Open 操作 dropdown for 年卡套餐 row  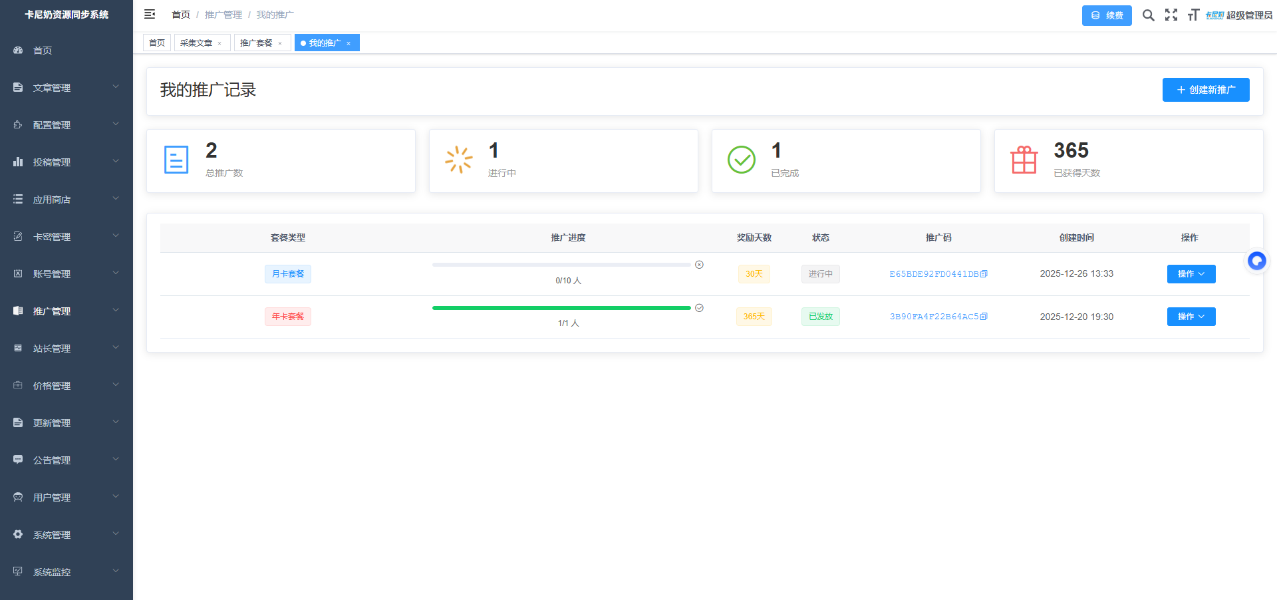(x=1191, y=317)
